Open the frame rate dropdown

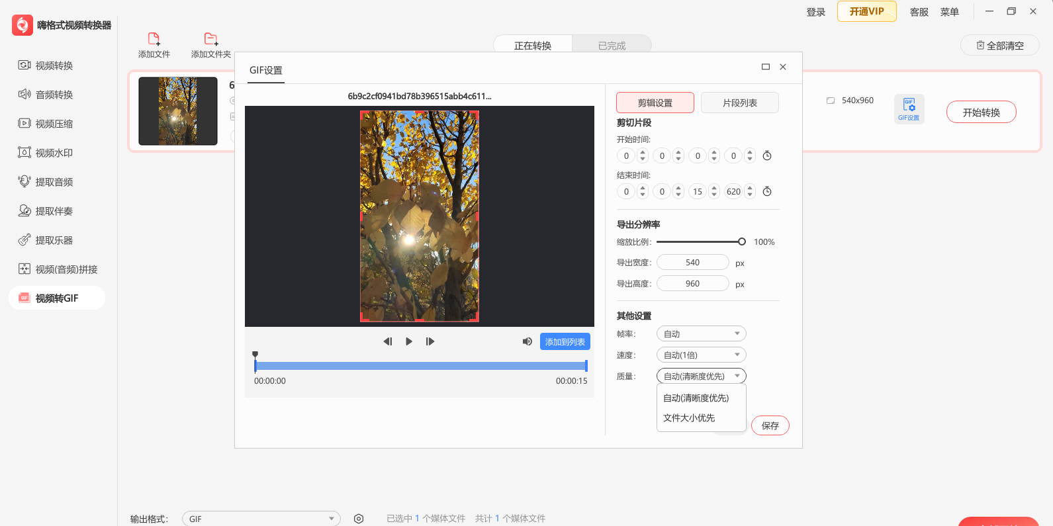701,334
